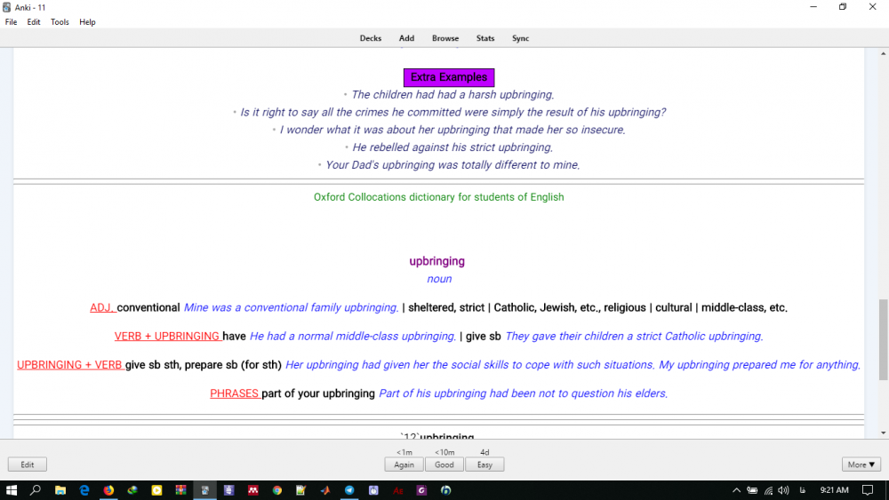Open MATLAB from the taskbar
889x500 pixels.
pos(325,490)
